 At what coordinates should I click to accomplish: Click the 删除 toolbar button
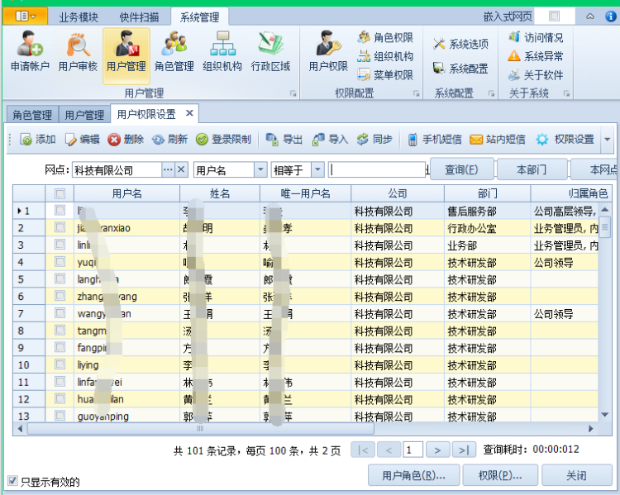coord(126,140)
